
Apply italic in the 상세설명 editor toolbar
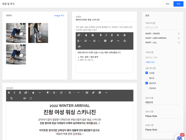coord(14,93)
